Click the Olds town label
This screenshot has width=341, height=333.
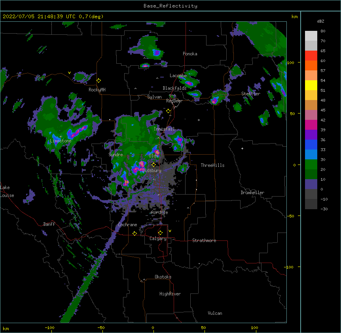point(153,156)
